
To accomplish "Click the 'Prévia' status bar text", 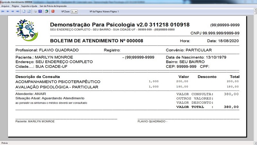I will coord(4,143).
